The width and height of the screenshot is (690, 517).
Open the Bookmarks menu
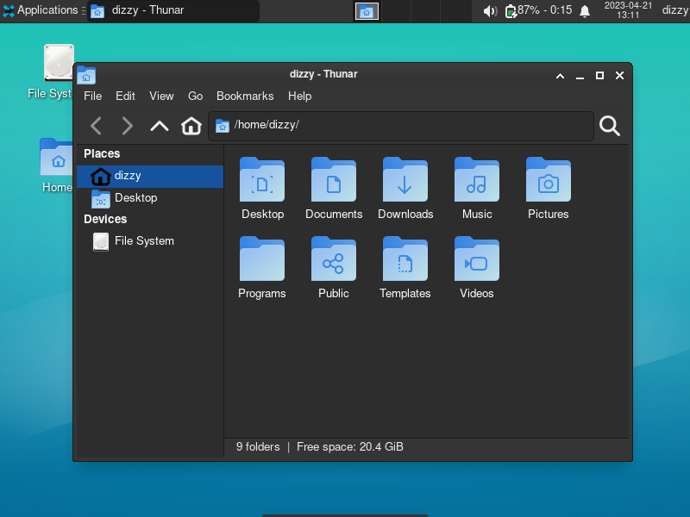point(245,97)
